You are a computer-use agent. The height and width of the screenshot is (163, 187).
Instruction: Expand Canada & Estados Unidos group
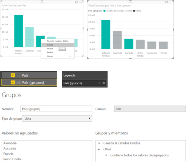pyautogui.click(x=99, y=143)
